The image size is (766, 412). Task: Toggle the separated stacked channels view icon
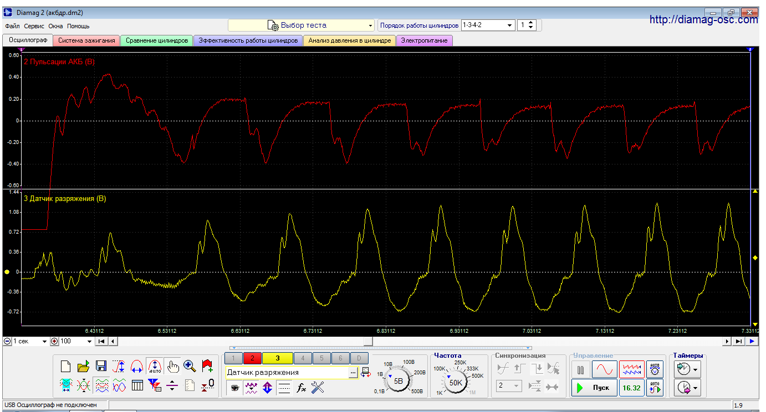coord(101,385)
